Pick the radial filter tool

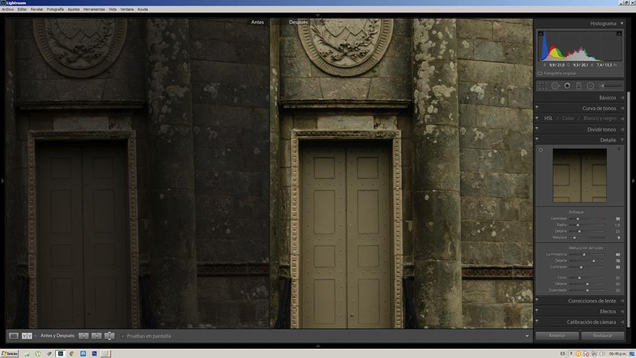(591, 86)
